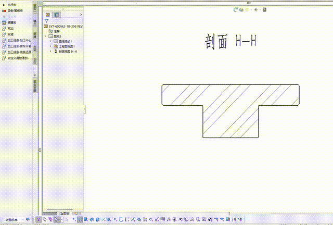Collapse the FeatureManager panel with side handle
This screenshot has height=225, width=333.
click(x=84, y=109)
